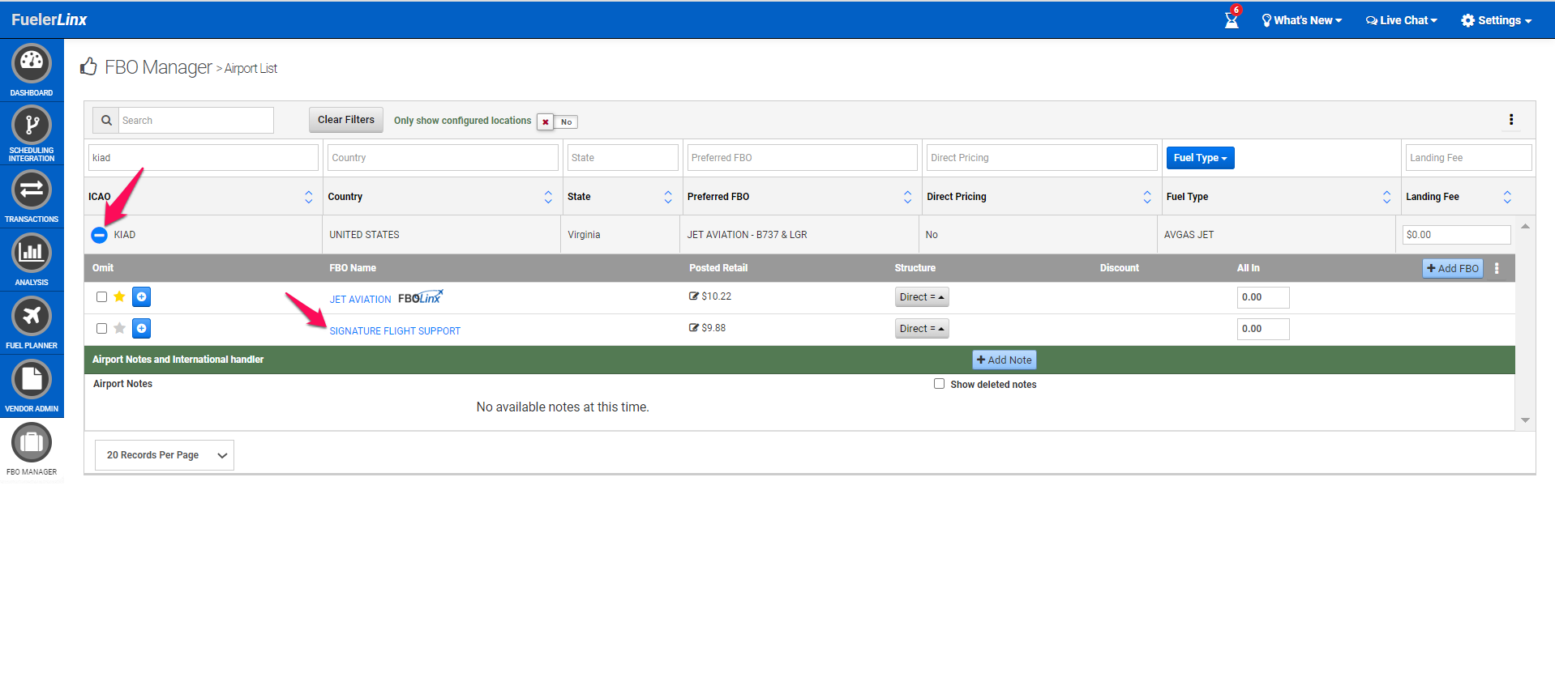This screenshot has height=686, width=1555.
Task: Click the Country filter field
Action: [443, 158]
